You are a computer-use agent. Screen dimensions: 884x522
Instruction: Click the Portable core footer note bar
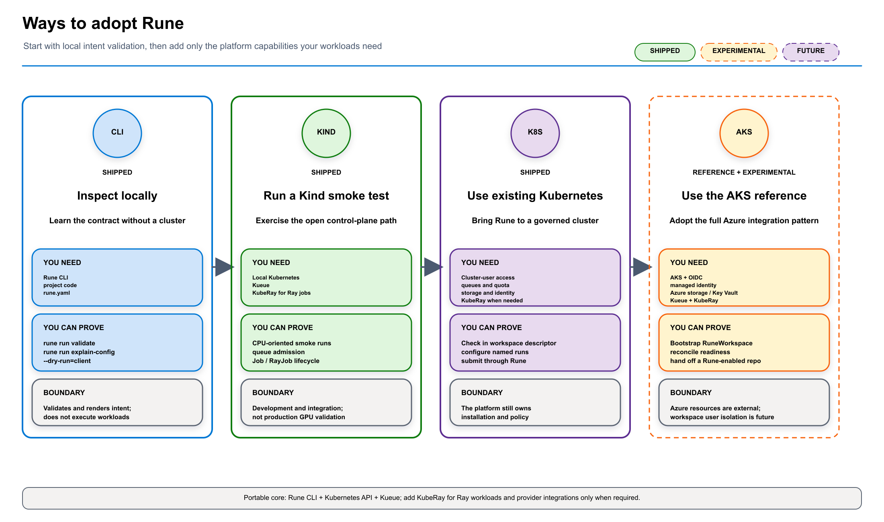click(442, 498)
